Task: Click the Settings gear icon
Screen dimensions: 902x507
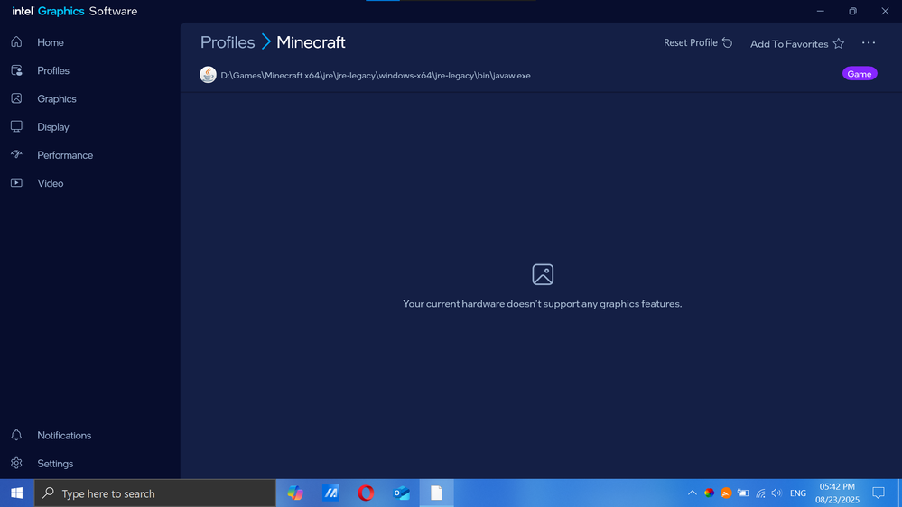Action: tap(16, 463)
